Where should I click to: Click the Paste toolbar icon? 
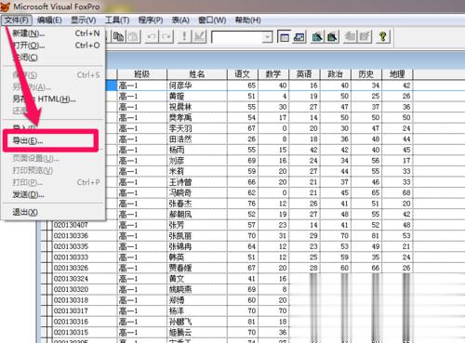point(133,37)
